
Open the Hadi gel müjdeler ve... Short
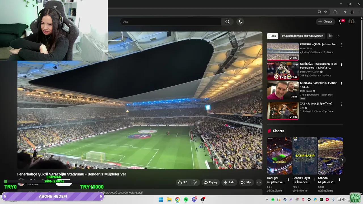coord(279,156)
